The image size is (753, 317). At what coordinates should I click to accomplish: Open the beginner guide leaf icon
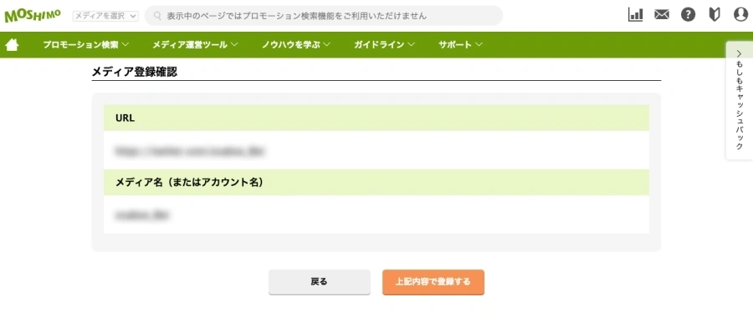tap(715, 15)
